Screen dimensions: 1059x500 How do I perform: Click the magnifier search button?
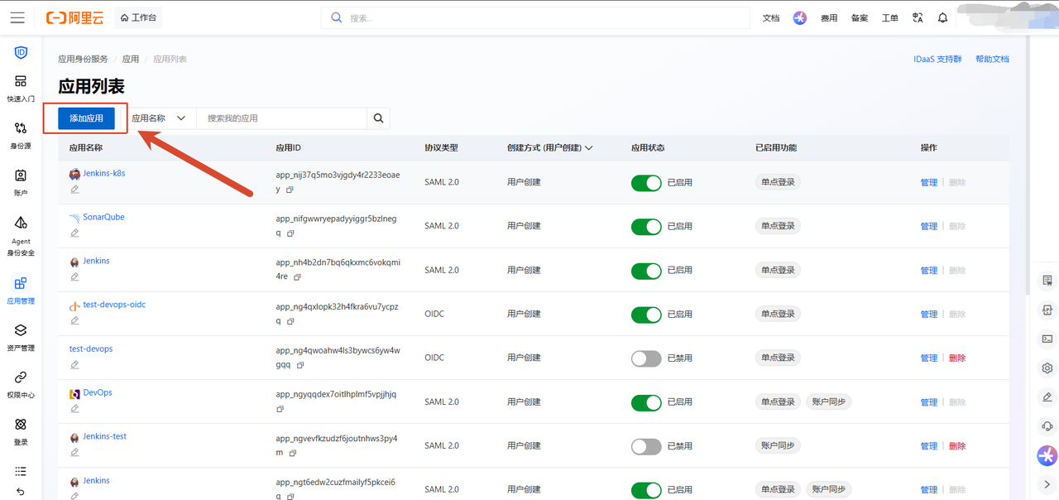pyautogui.click(x=378, y=118)
